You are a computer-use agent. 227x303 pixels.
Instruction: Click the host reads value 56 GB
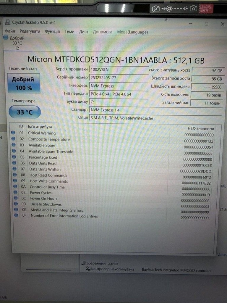click(x=208, y=71)
